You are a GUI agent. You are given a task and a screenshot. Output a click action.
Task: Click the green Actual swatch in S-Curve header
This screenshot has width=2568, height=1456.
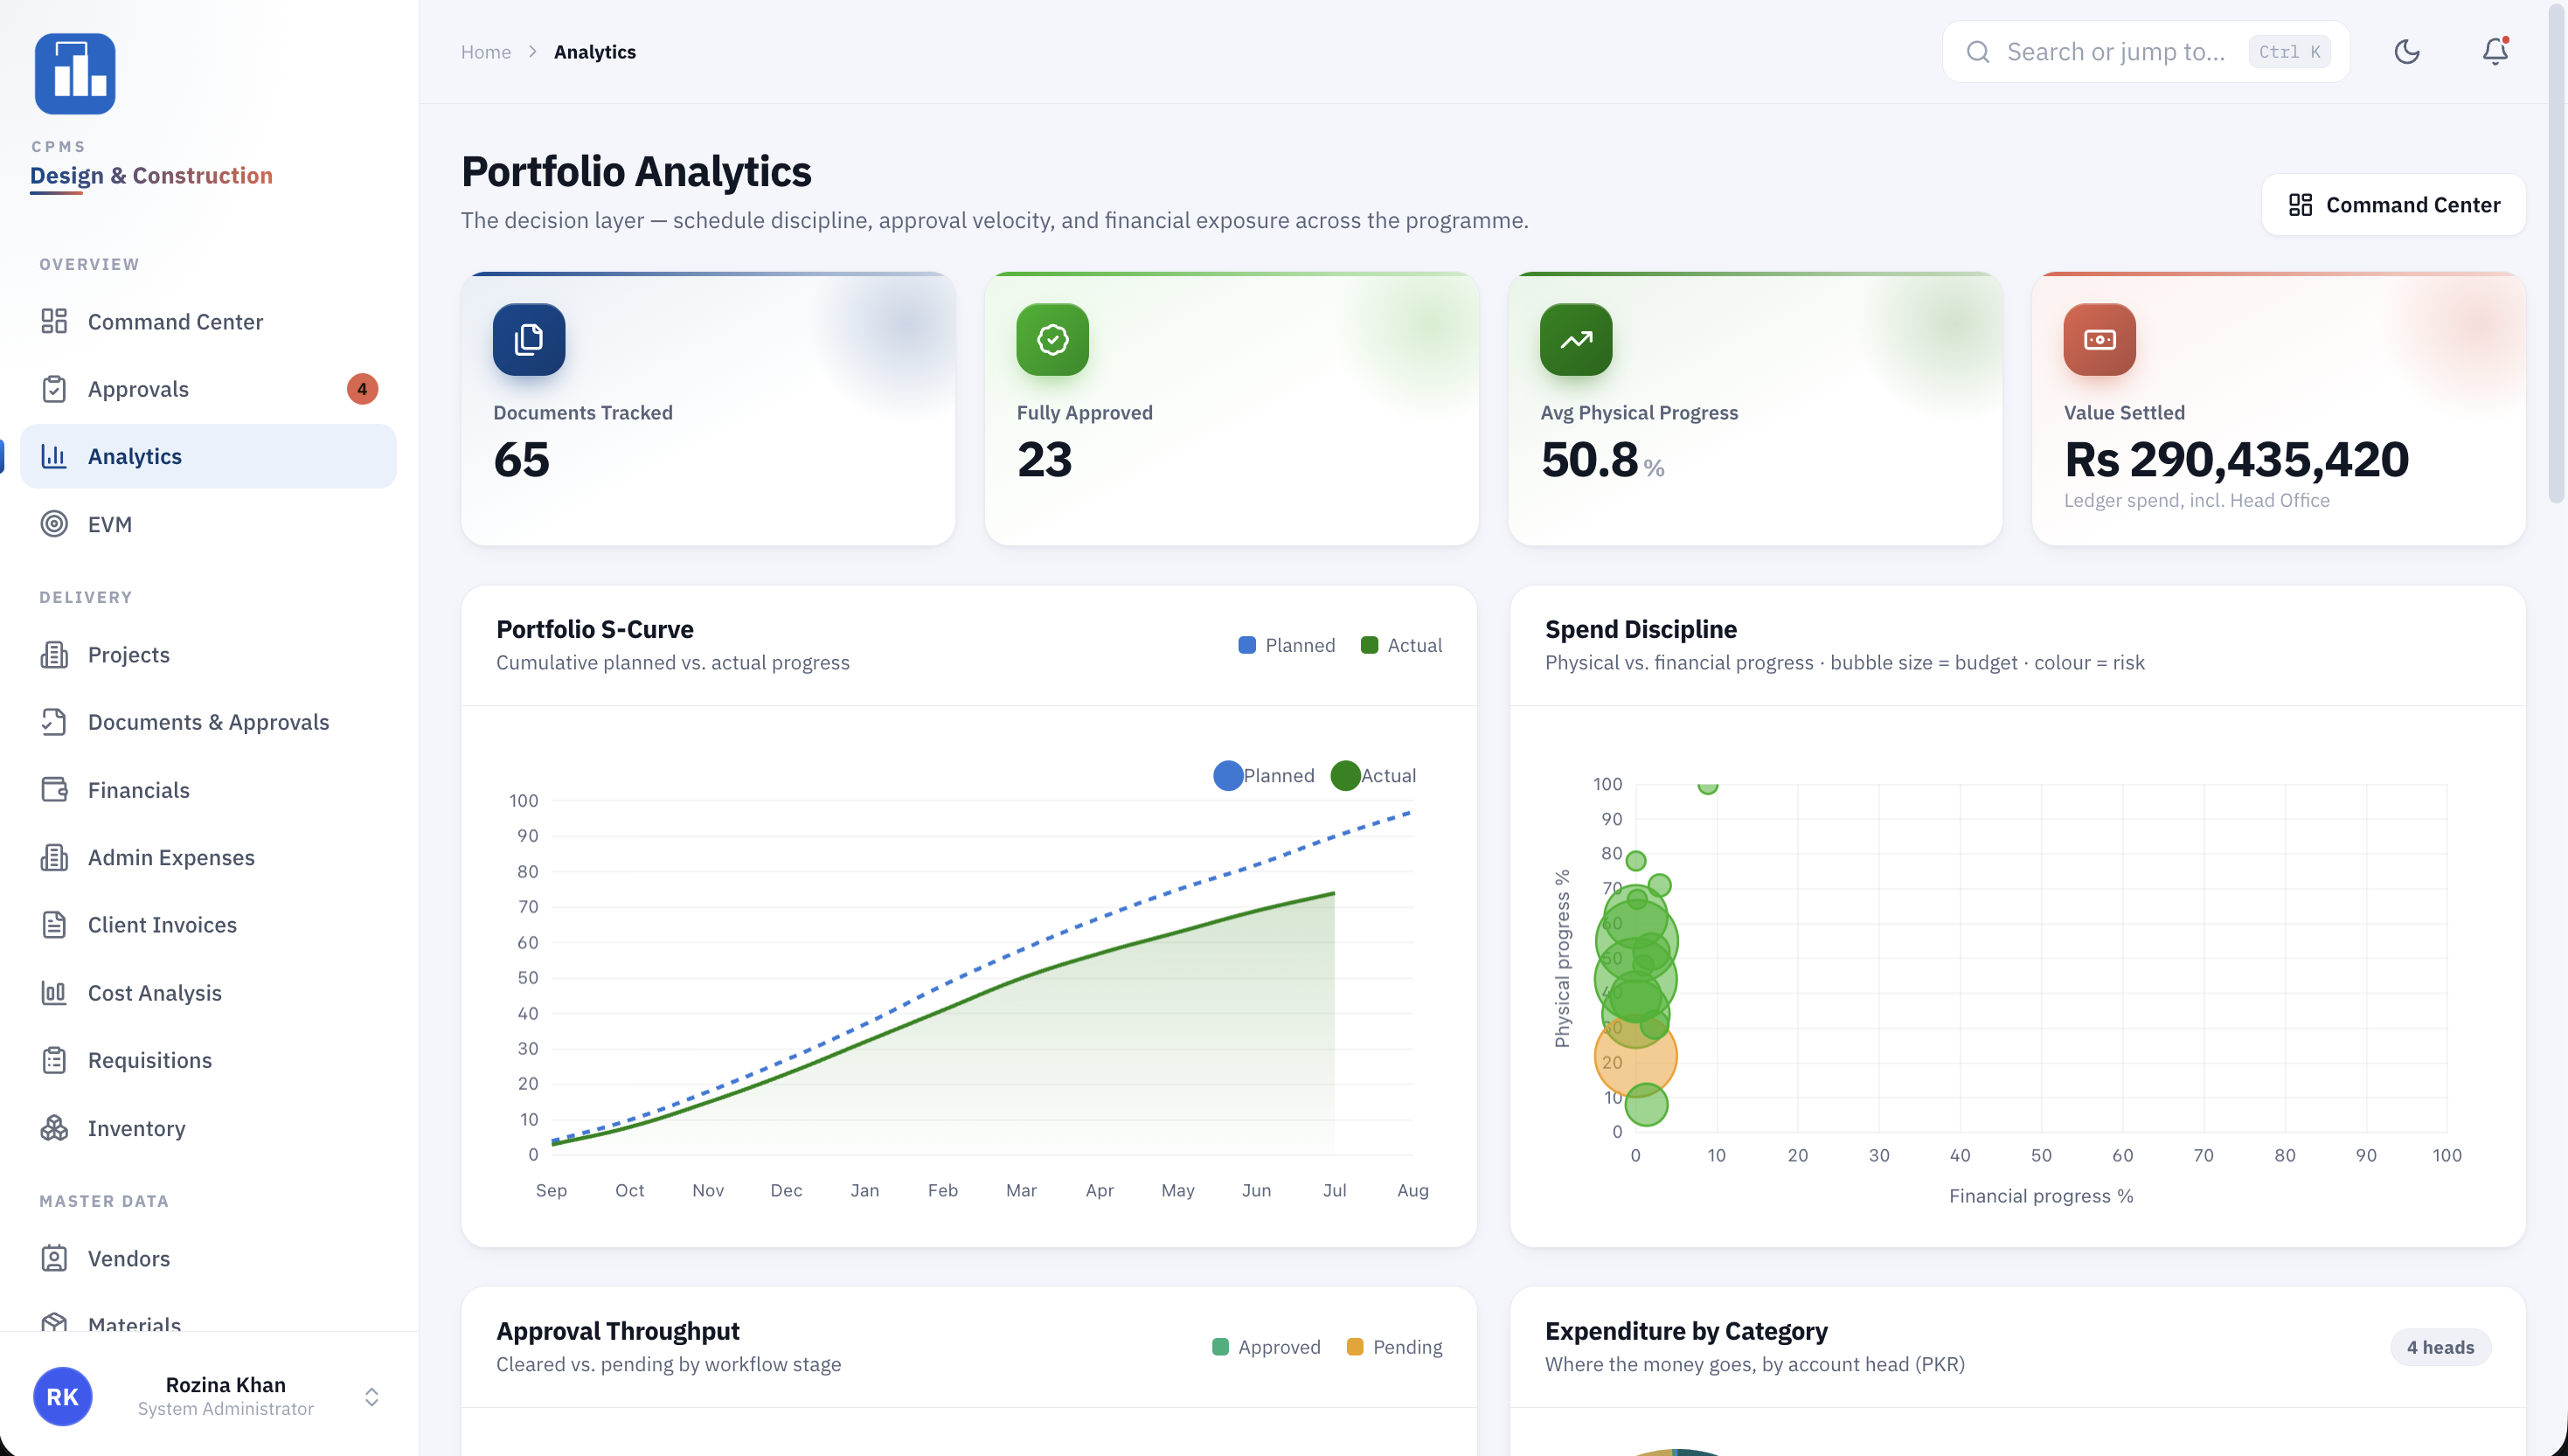point(1369,645)
